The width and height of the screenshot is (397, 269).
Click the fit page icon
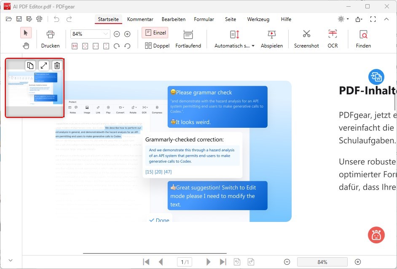tap(85, 46)
